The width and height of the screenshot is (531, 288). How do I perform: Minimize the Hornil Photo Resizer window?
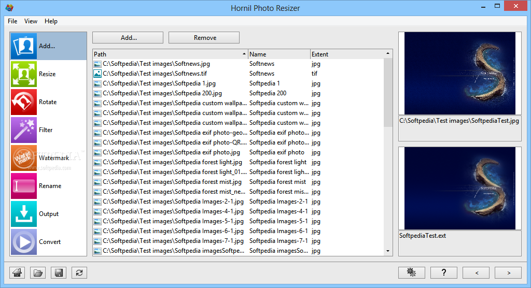pyautogui.click(x=483, y=6)
